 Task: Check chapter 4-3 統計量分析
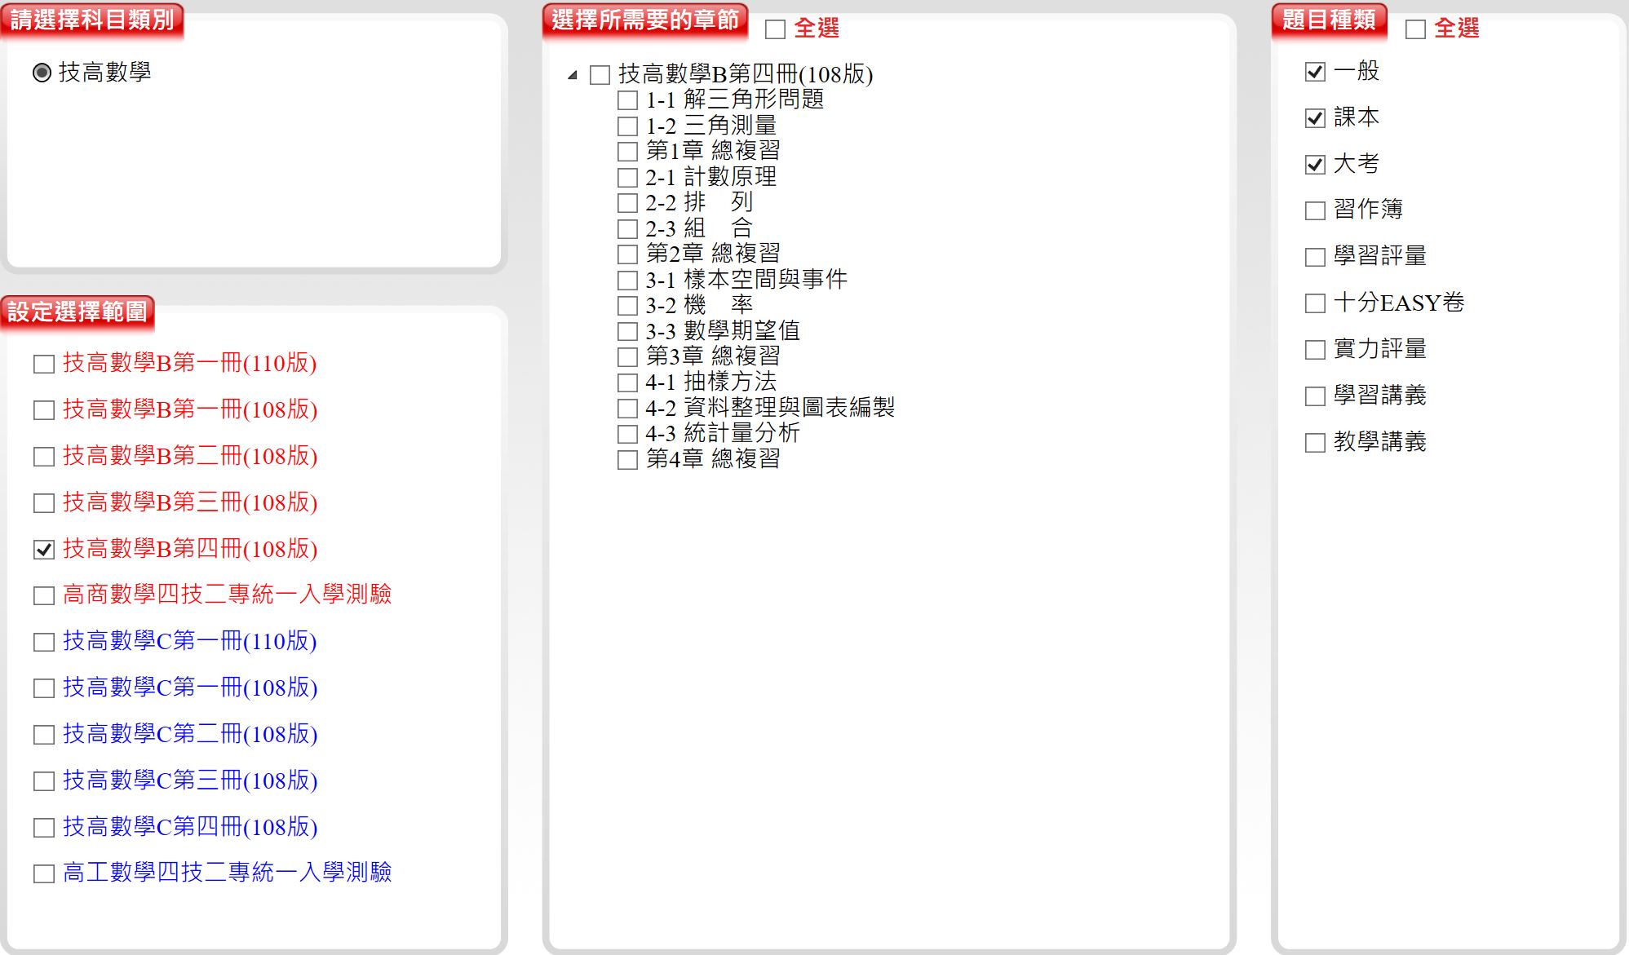[627, 434]
